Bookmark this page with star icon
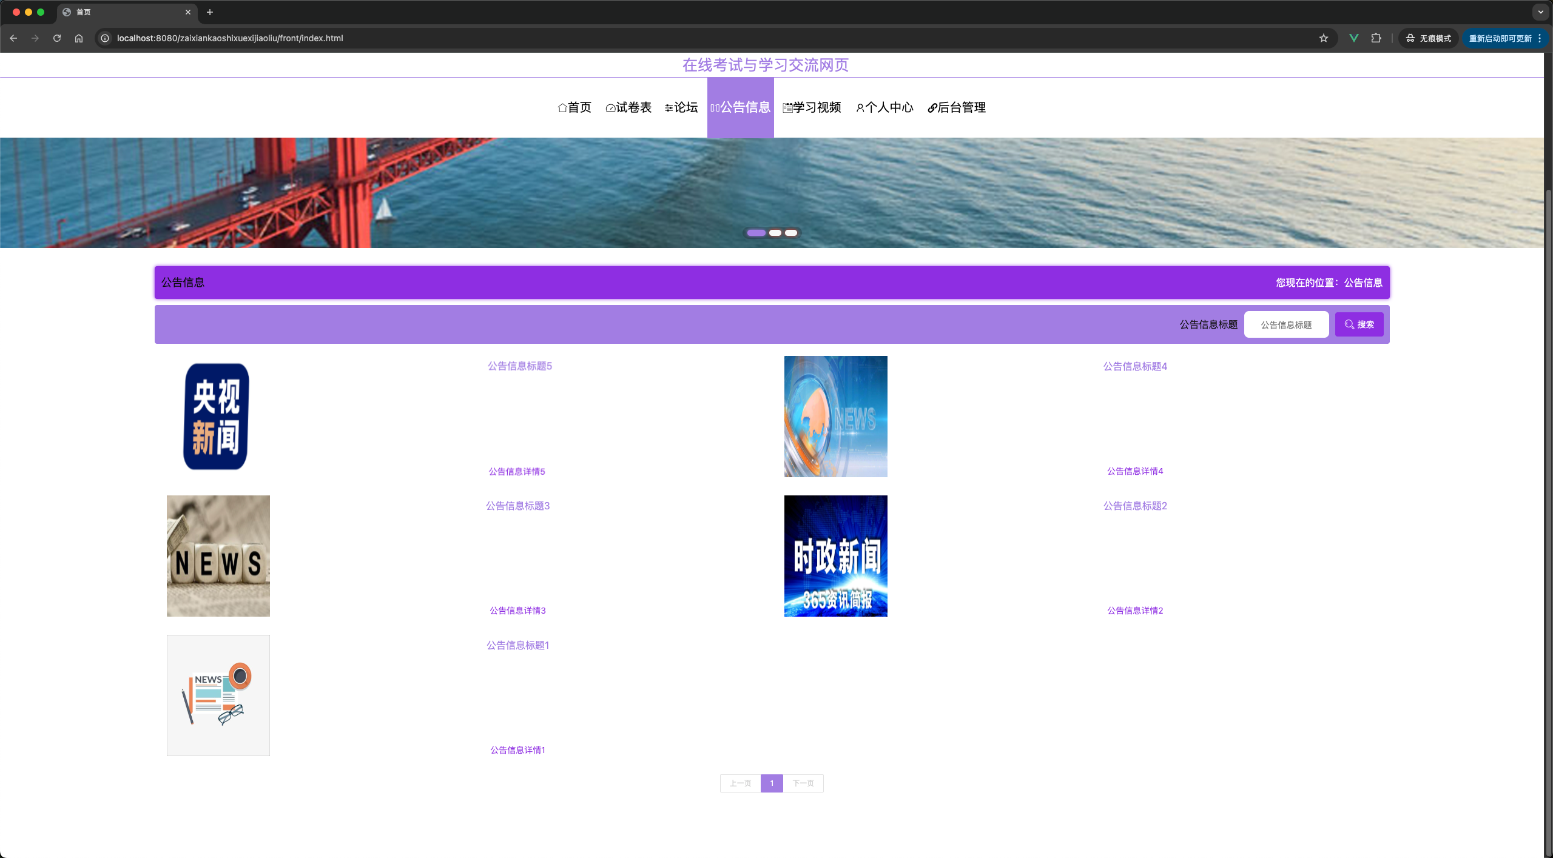The image size is (1553, 858). 1324,38
